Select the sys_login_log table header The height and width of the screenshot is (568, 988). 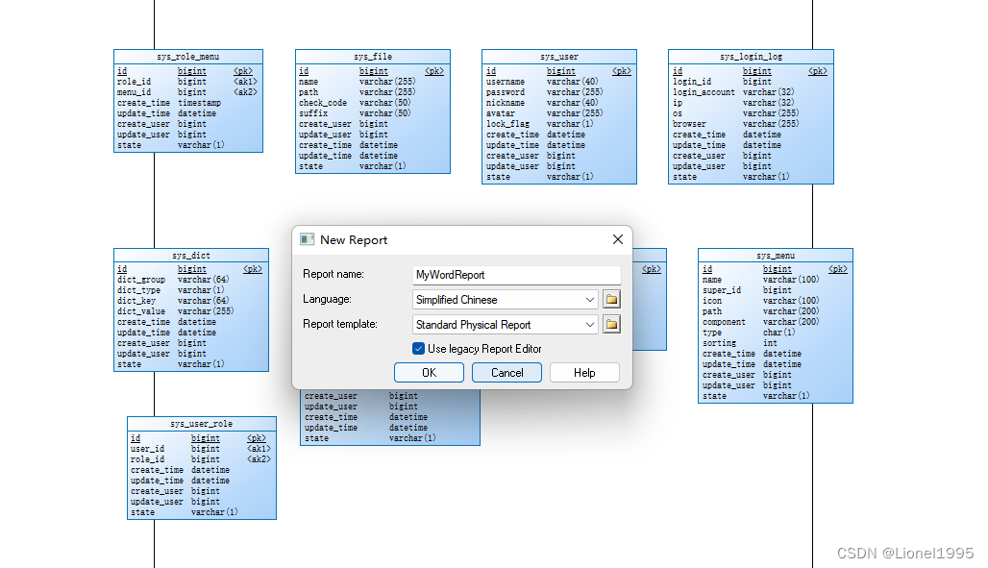point(751,57)
